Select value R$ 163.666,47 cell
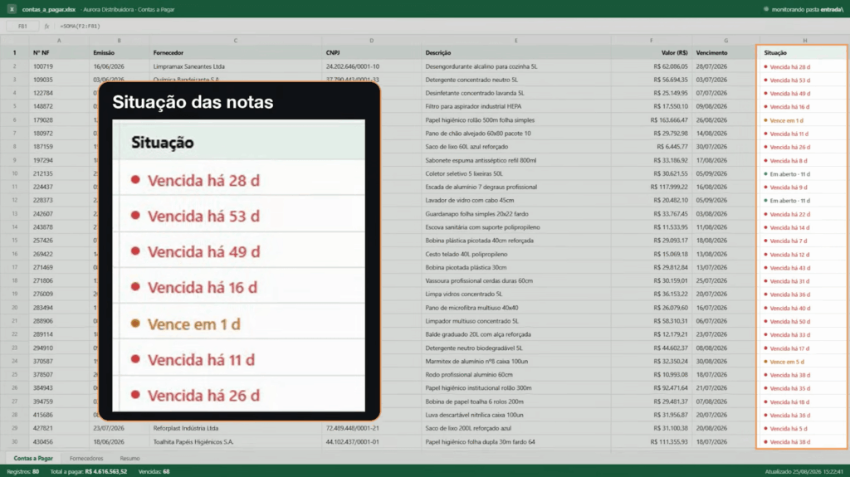Screen dimensions: 850x477 (x=652, y=119)
